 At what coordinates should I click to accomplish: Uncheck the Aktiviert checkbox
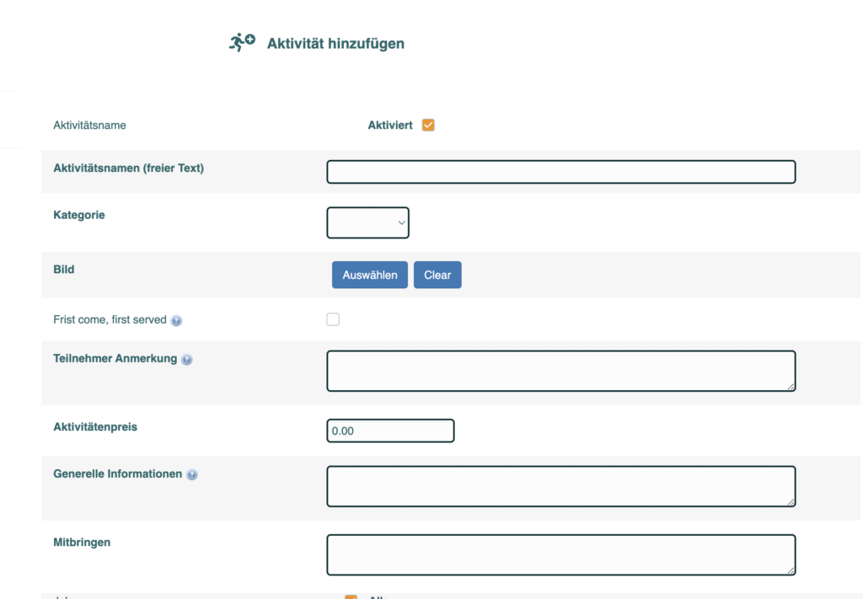click(428, 126)
